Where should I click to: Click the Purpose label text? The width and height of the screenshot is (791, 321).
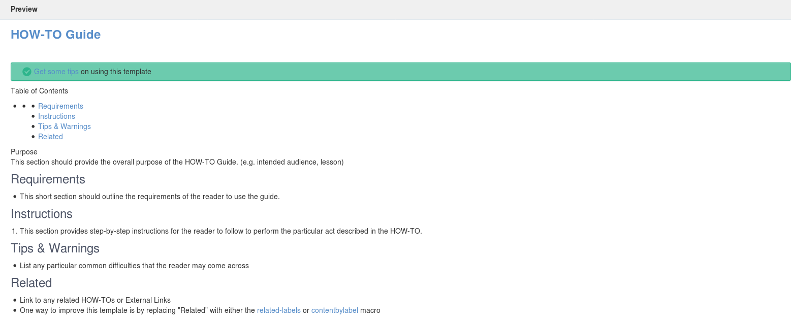pos(24,152)
